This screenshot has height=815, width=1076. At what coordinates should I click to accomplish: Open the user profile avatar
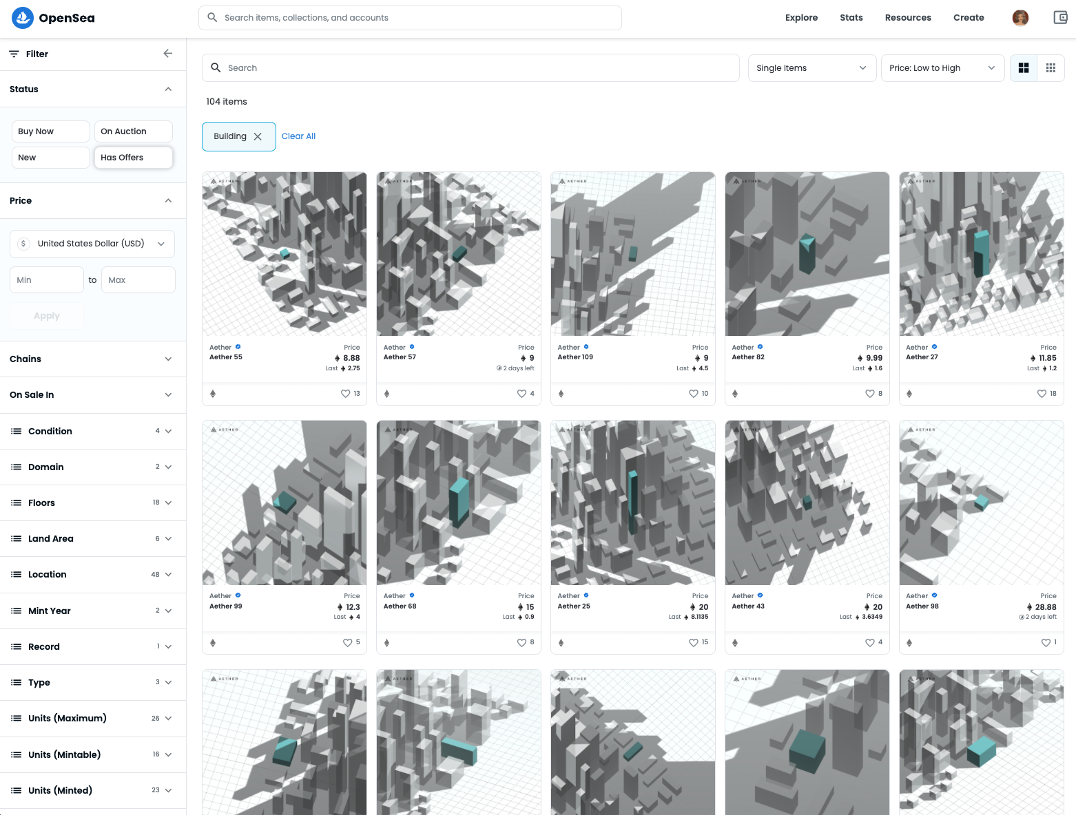[1020, 18]
